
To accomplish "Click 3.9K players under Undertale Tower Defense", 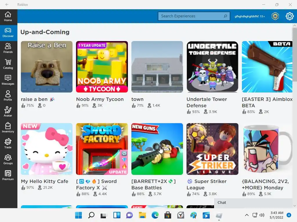I will click(x=210, y=112).
